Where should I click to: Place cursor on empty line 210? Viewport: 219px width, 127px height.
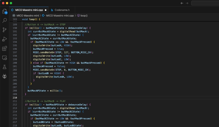click(120, 98)
